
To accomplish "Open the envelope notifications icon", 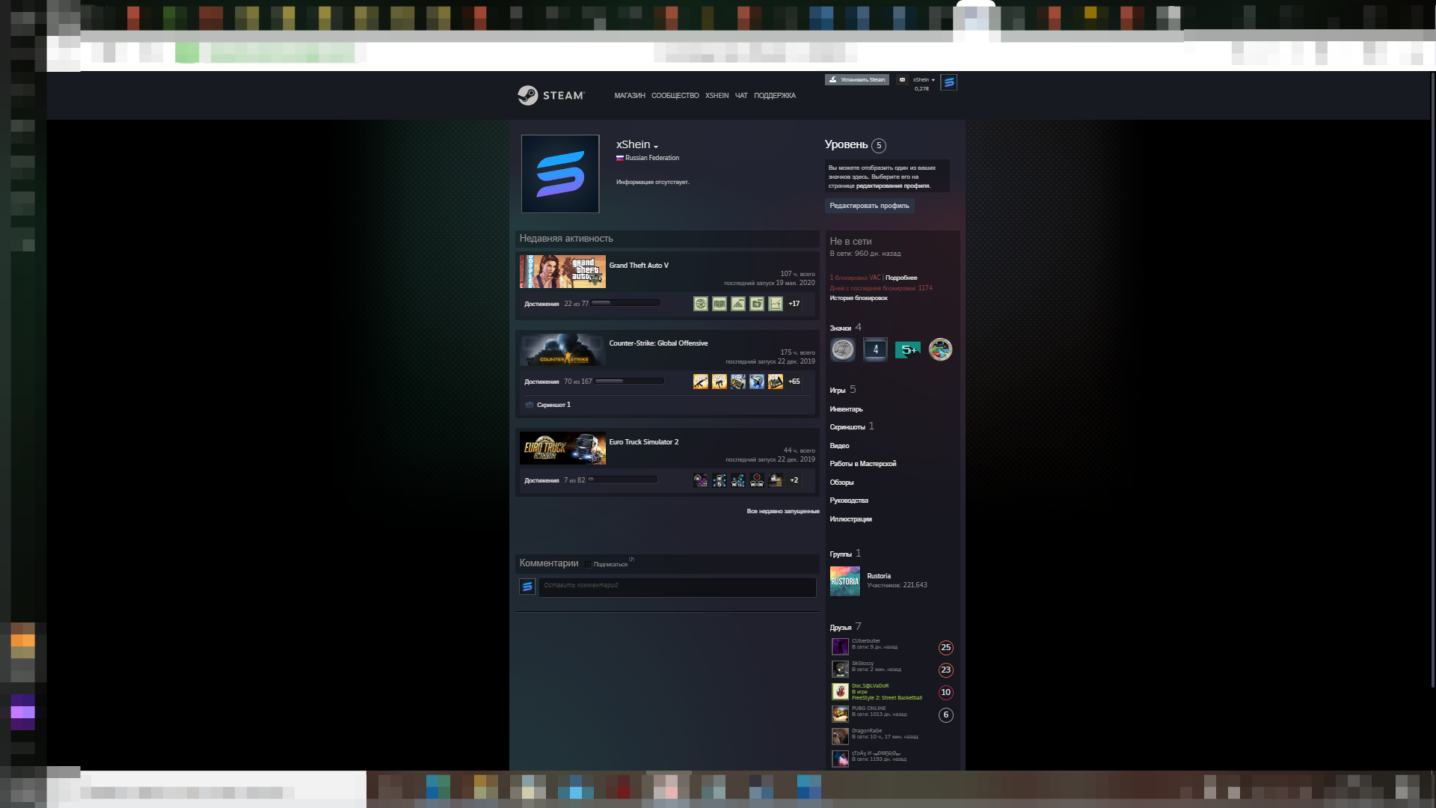I will click(902, 79).
